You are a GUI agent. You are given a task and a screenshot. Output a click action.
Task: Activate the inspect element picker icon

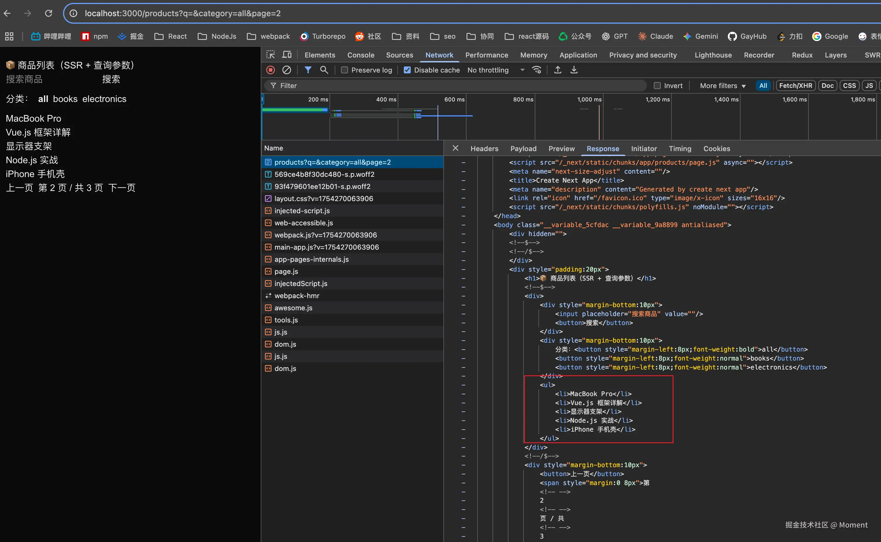pos(271,55)
